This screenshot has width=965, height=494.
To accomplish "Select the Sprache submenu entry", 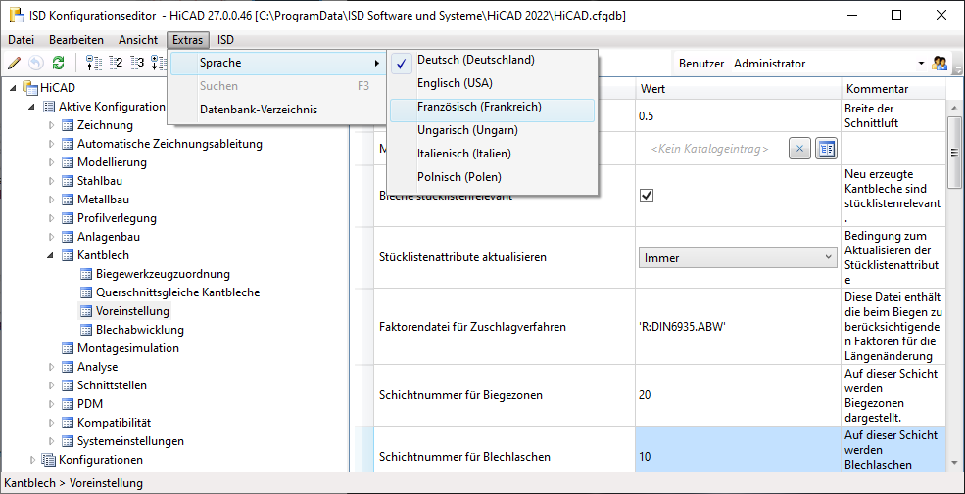I will click(x=276, y=63).
